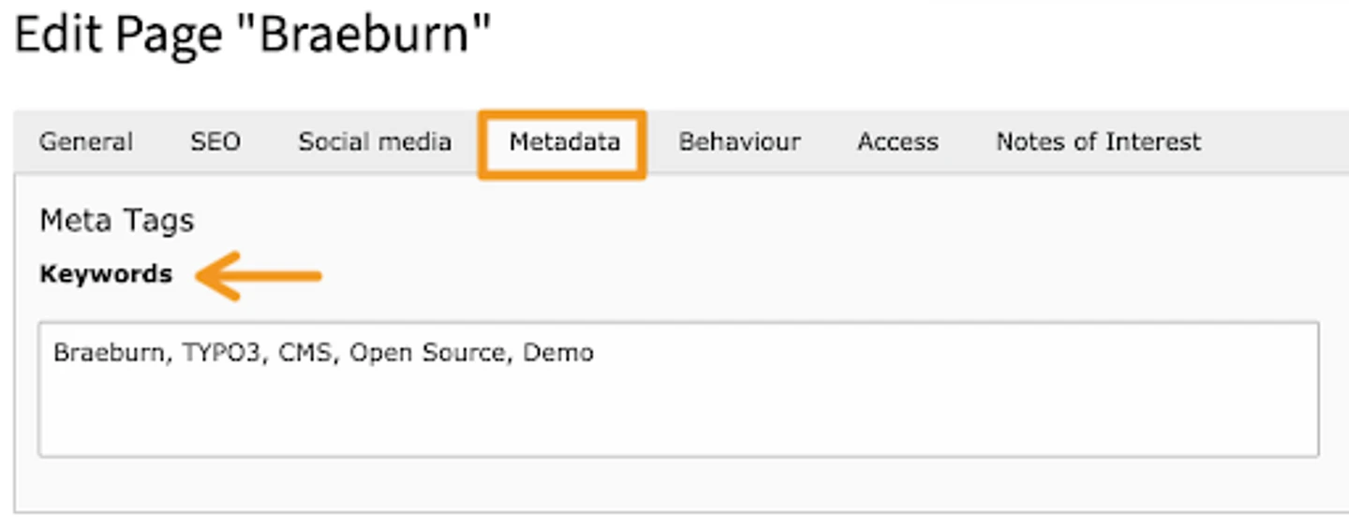Go to the Behaviour tab
Image resolution: width=1349 pixels, height=527 pixels.
click(739, 142)
